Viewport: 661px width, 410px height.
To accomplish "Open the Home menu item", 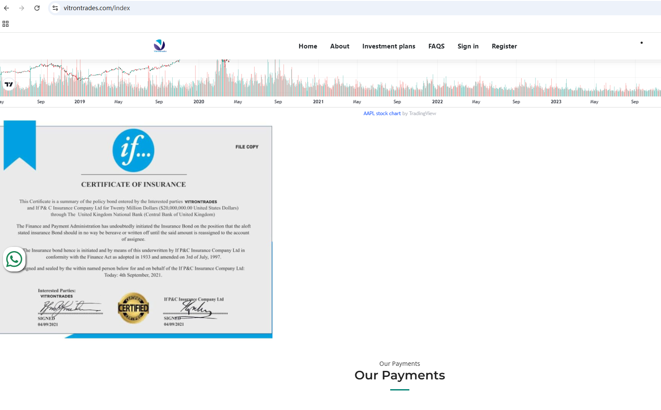I will point(308,46).
